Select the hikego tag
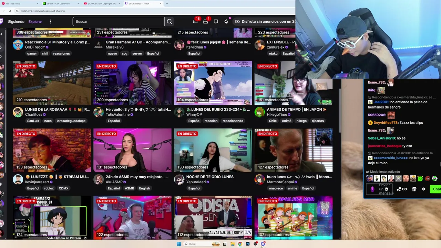 tap(301, 121)
